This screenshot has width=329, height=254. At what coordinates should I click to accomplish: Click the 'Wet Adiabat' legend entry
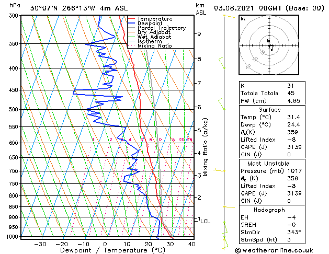click(x=154, y=37)
